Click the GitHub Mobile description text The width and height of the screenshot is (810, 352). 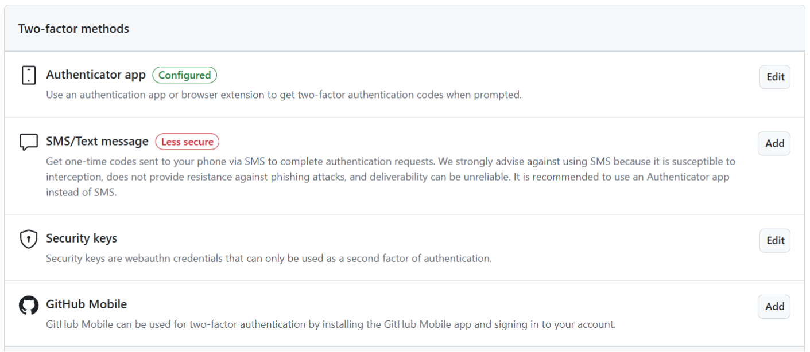click(331, 324)
